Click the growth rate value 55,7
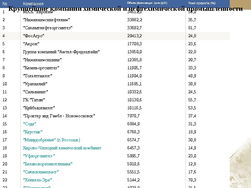The width and height of the screenshot is (251, 188). point(192,100)
